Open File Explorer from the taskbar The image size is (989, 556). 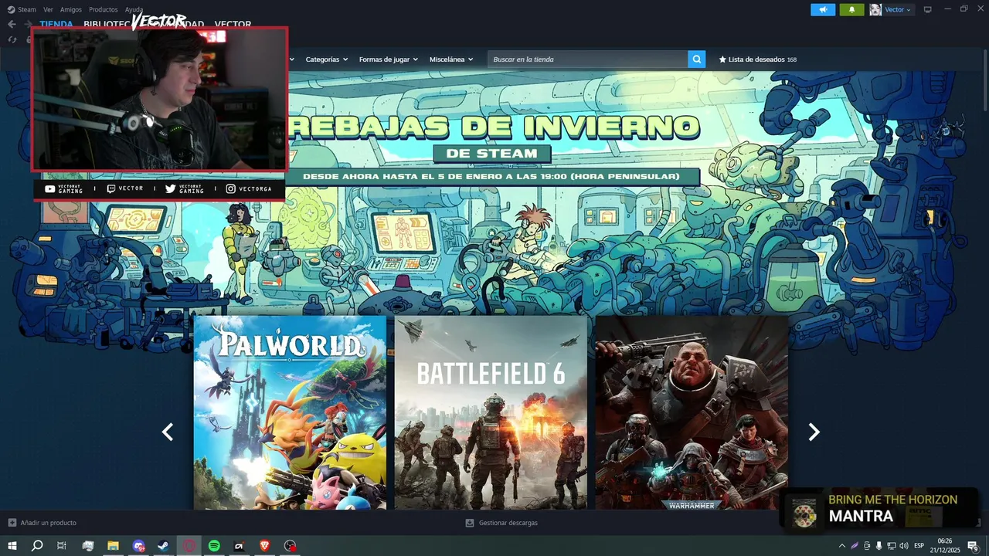pyautogui.click(x=113, y=546)
